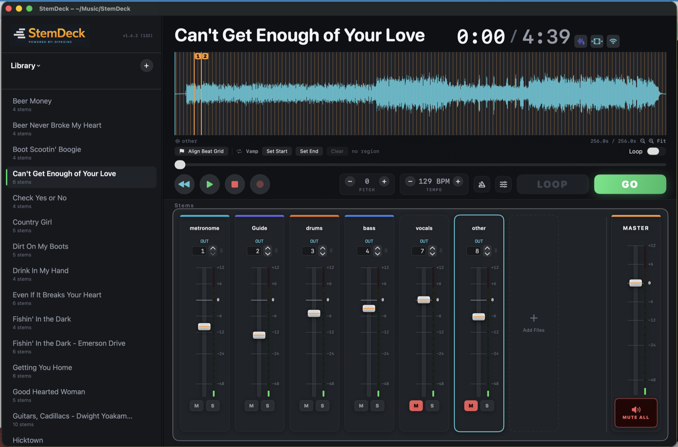Screen dimensions: 678x447
Task: Click the pin icon on the vocals stem
Action: point(441,251)
